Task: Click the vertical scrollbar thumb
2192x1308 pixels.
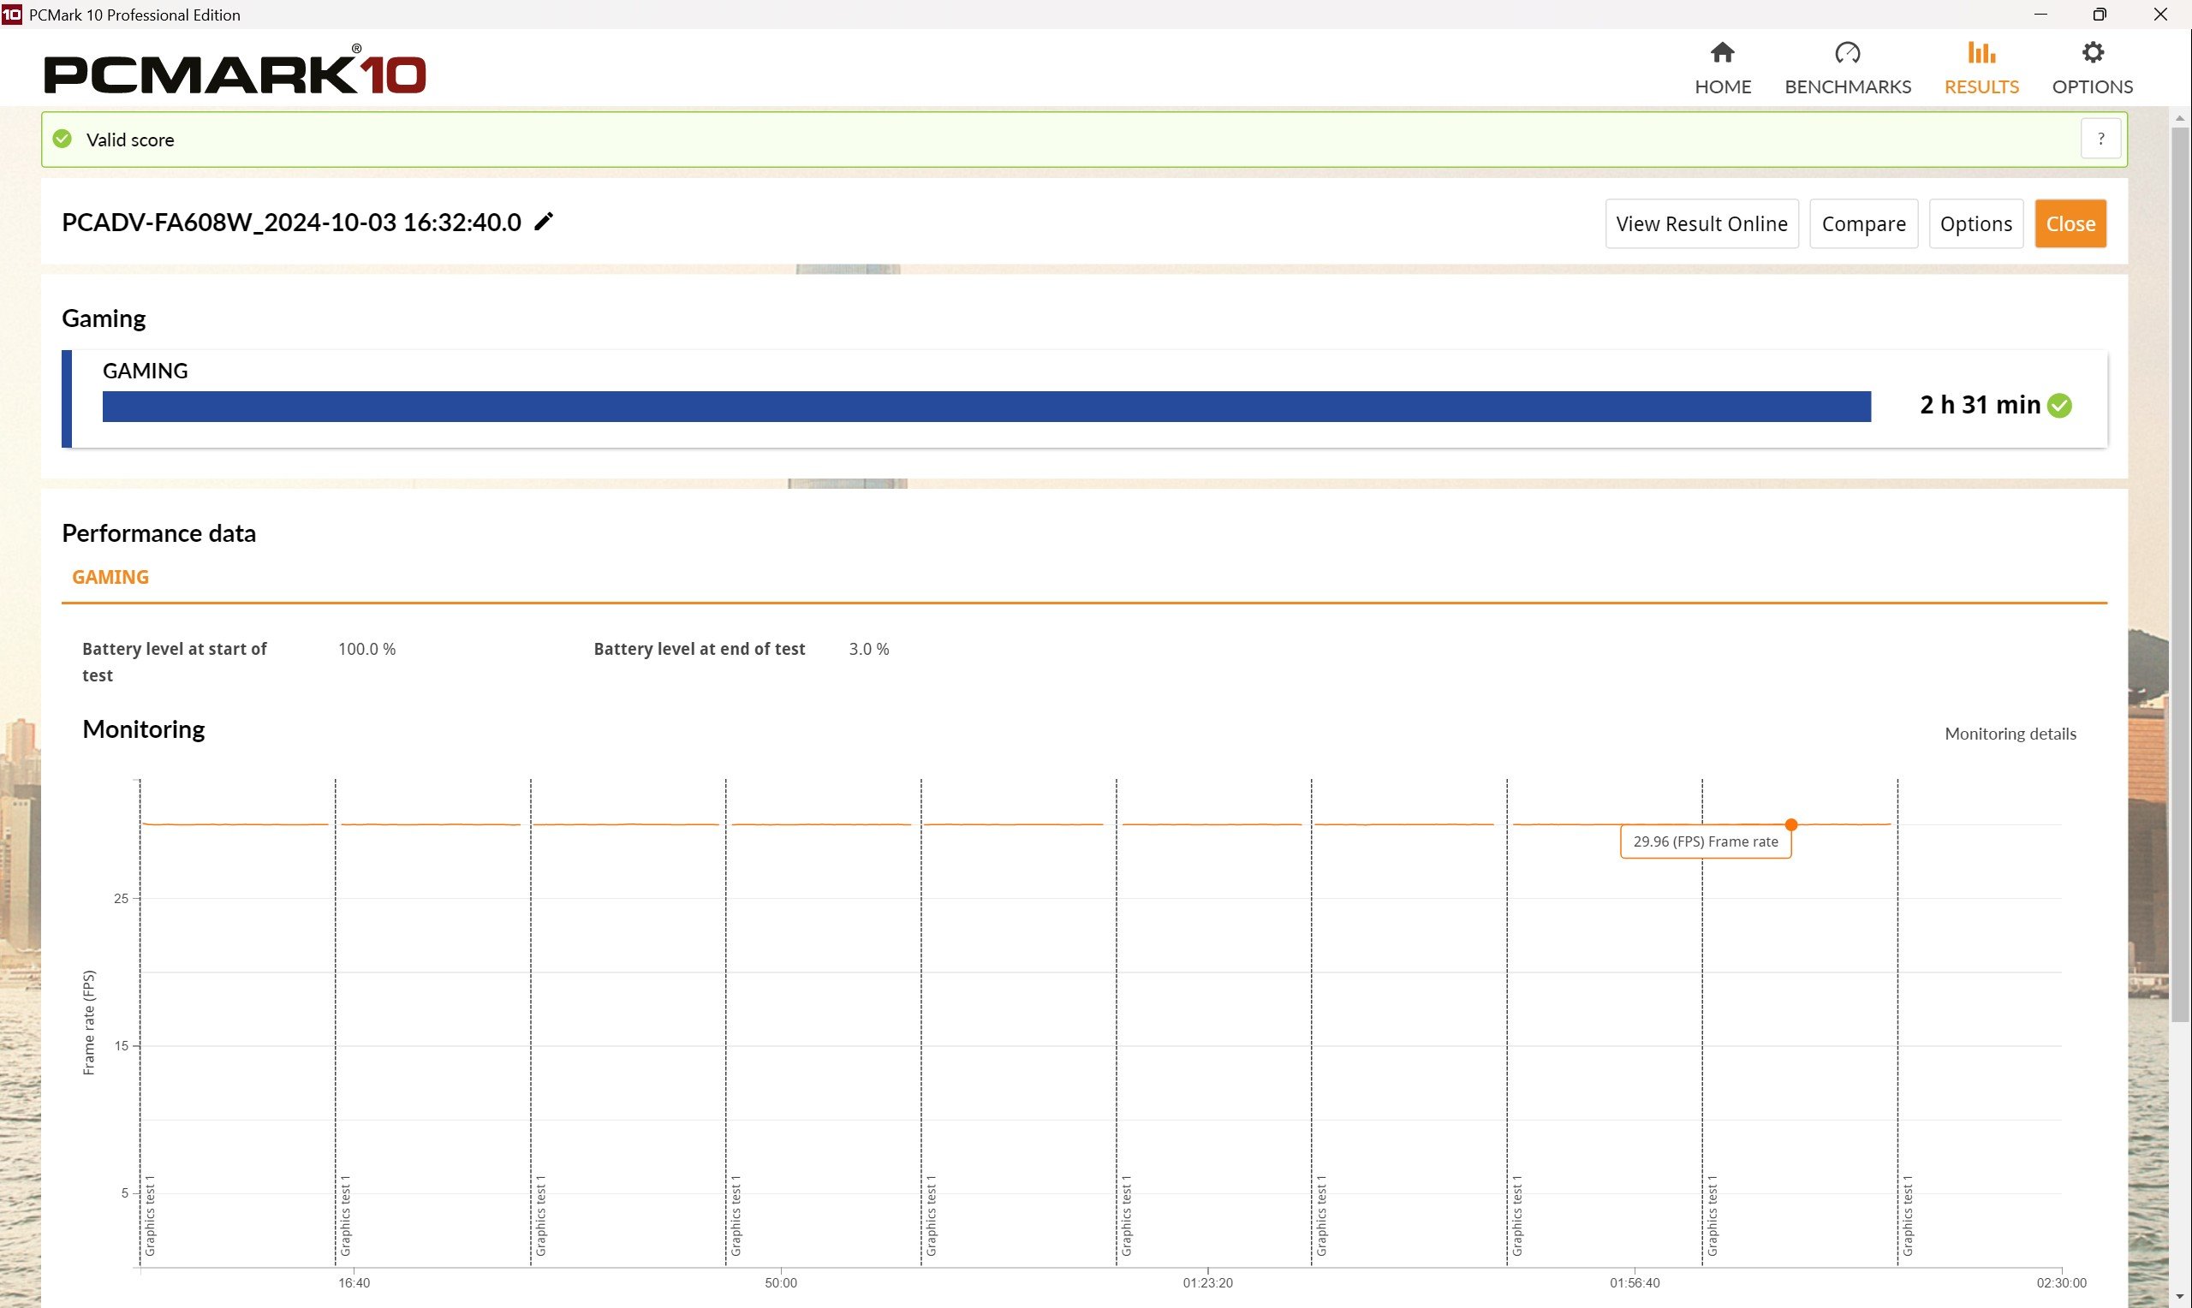Action: pyautogui.click(x=2180, y=574)
